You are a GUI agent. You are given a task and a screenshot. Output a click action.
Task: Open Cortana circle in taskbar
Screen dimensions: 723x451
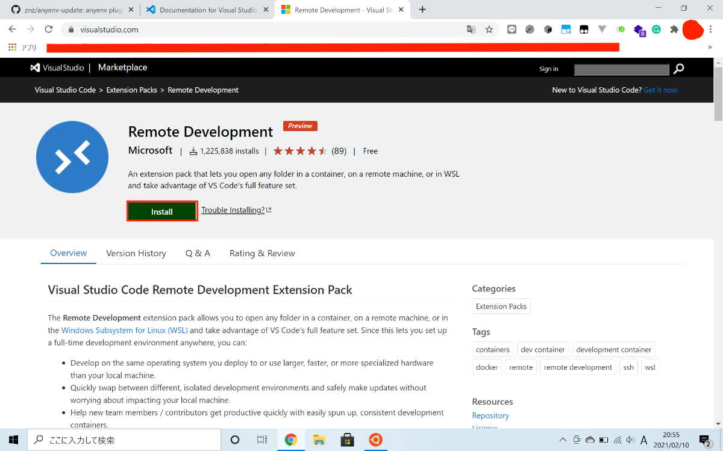coord(235,440)
